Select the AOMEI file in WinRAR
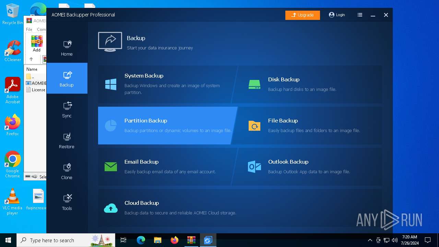Viewport: 439px width, 247px height. click(x=35, y=83)
